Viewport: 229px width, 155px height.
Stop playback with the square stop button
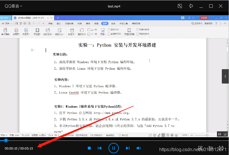pos(89,148)
